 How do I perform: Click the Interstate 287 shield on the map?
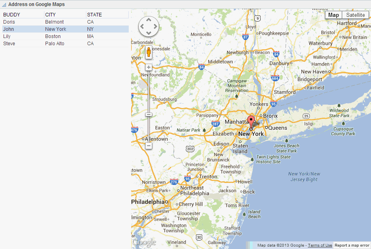pyautogui.click(x=215, y=124)
